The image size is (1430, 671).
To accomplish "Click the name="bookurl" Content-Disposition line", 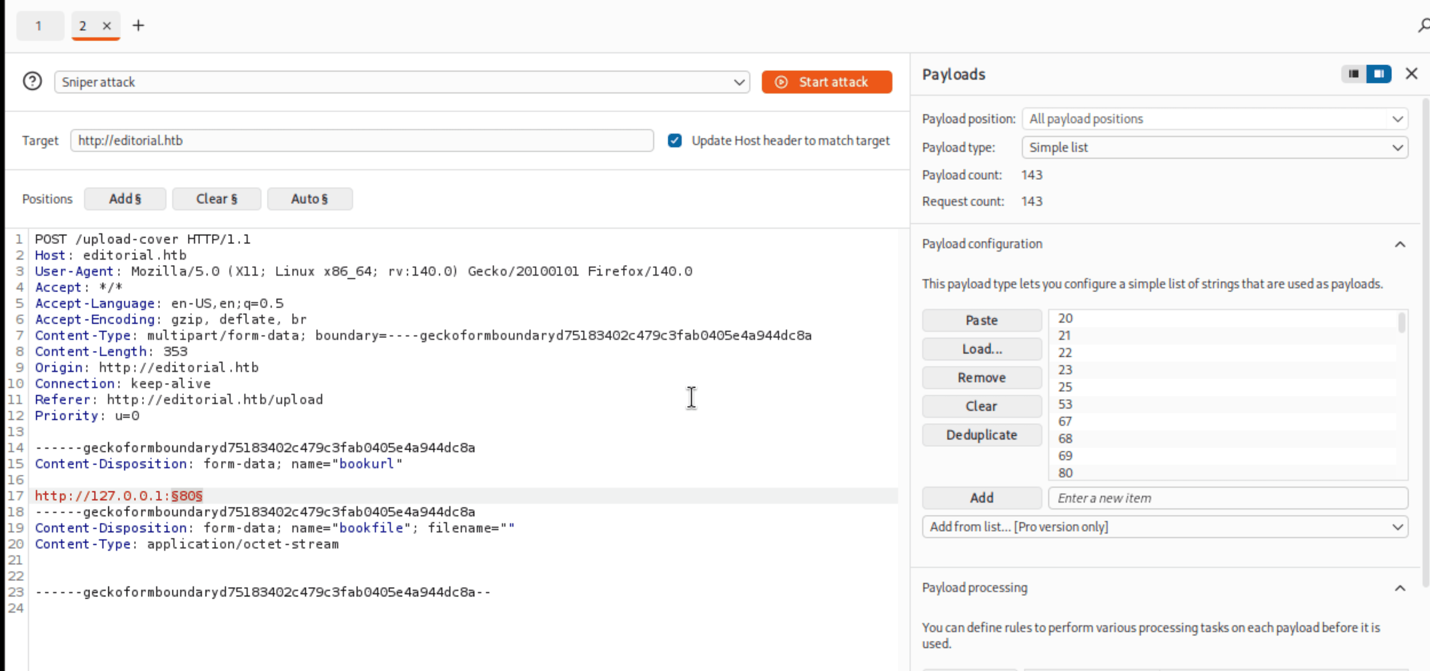I will [219, 464].
